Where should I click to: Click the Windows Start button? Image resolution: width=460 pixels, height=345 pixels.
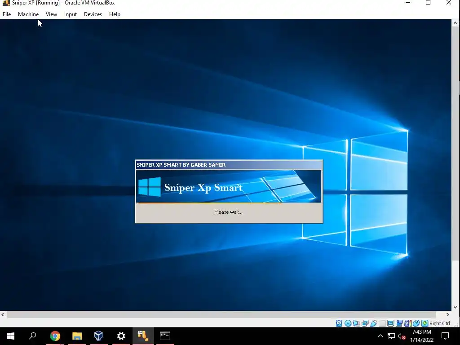pos(11,336)
